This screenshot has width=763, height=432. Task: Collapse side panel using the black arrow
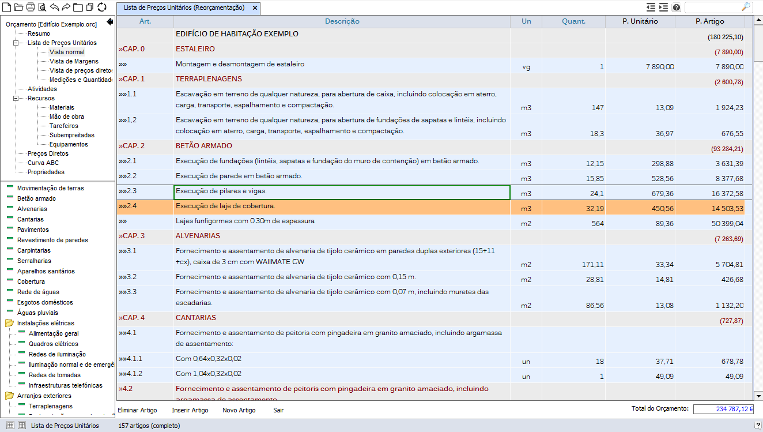tap(110, 22)
